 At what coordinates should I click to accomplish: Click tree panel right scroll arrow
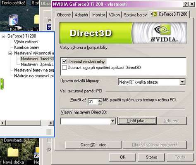point(51,123)
